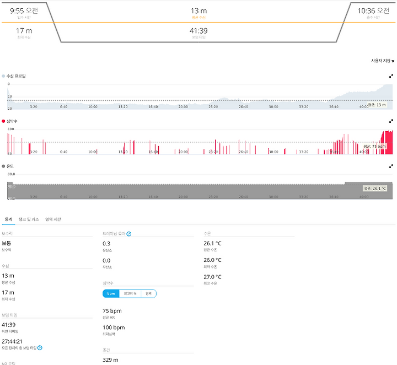Click the 27:44:21 total bottom time
Viewport: 397px width, 365px height.
coord(12,341)
